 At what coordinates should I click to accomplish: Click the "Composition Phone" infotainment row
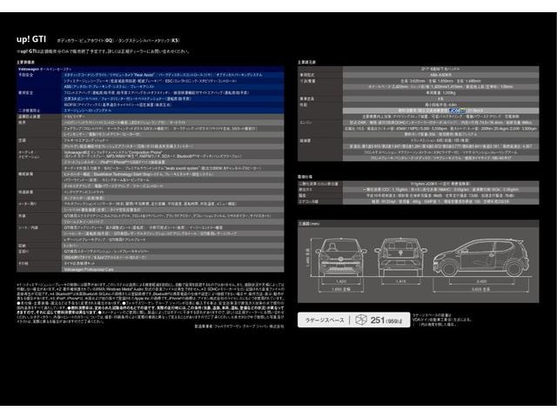[x=173, y=154]
